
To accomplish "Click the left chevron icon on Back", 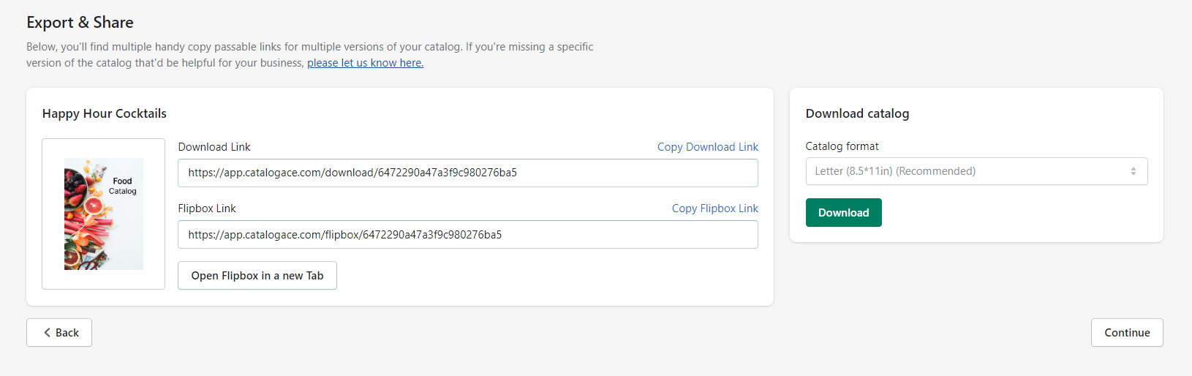I will [48, 333].
